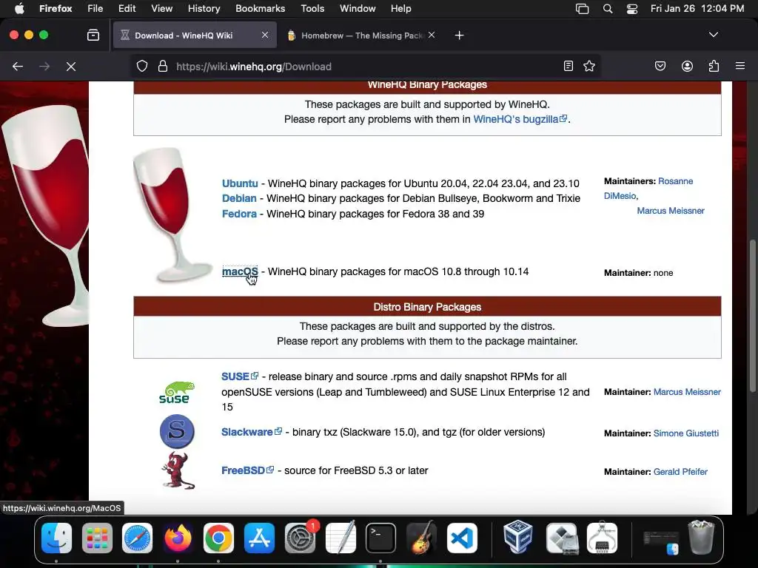758x568 pixels.
Task: Open the Ubuntu packages link
Action: pos(240,183)
